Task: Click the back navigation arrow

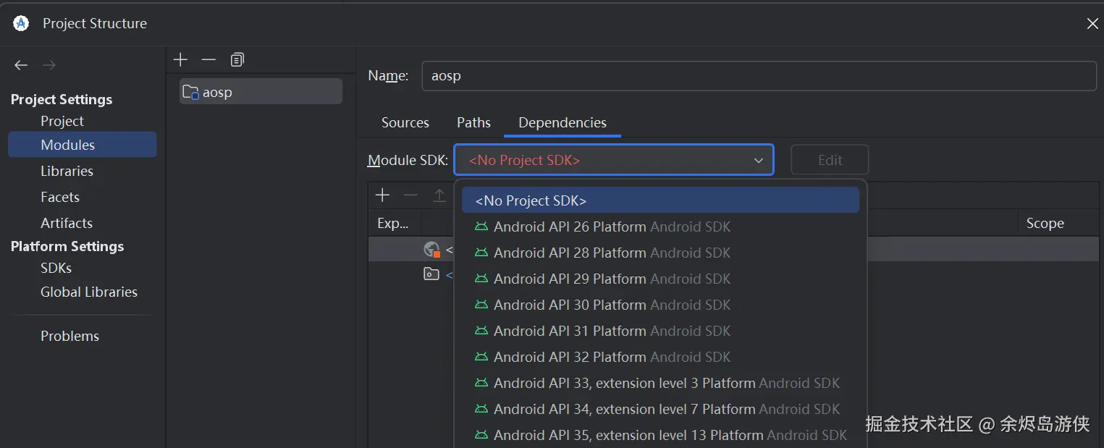Action: point(21,65)
